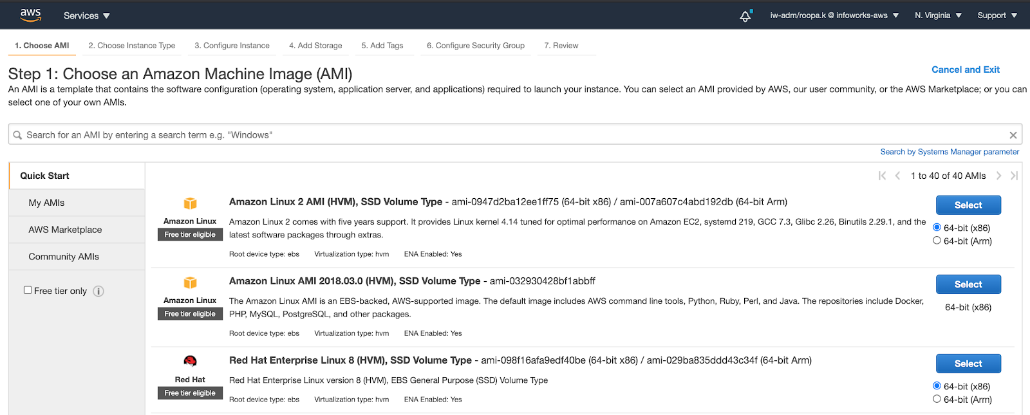Click the Step 1 Choose an AMI heading
Viewport: 1030px width, 415px height.
180,74
